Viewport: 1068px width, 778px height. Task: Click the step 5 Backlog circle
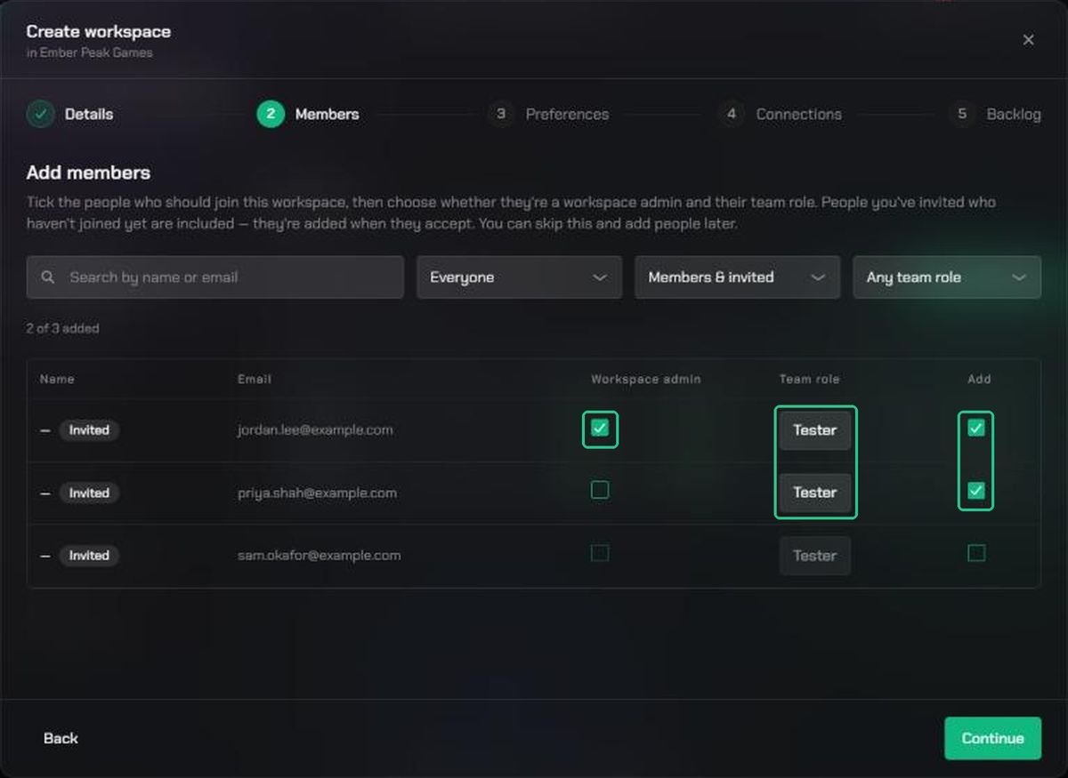click(x=962, y=114)
